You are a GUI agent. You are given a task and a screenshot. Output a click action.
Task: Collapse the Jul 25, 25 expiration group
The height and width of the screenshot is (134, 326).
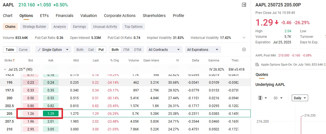pos(5,70)
